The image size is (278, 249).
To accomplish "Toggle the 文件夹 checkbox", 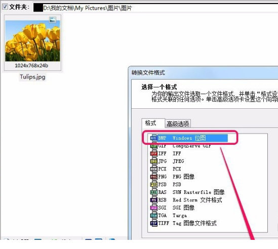I will pos(5,7).
